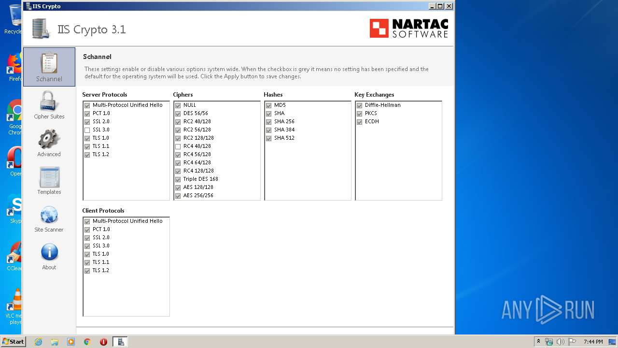This screenshot has width=618, height=348.
Task: Toggle the Diffie-Hellman key exchange checkbox
Action: coord(360,105)
